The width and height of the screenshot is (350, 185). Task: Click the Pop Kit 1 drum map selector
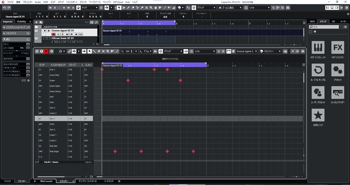point(51,162)
